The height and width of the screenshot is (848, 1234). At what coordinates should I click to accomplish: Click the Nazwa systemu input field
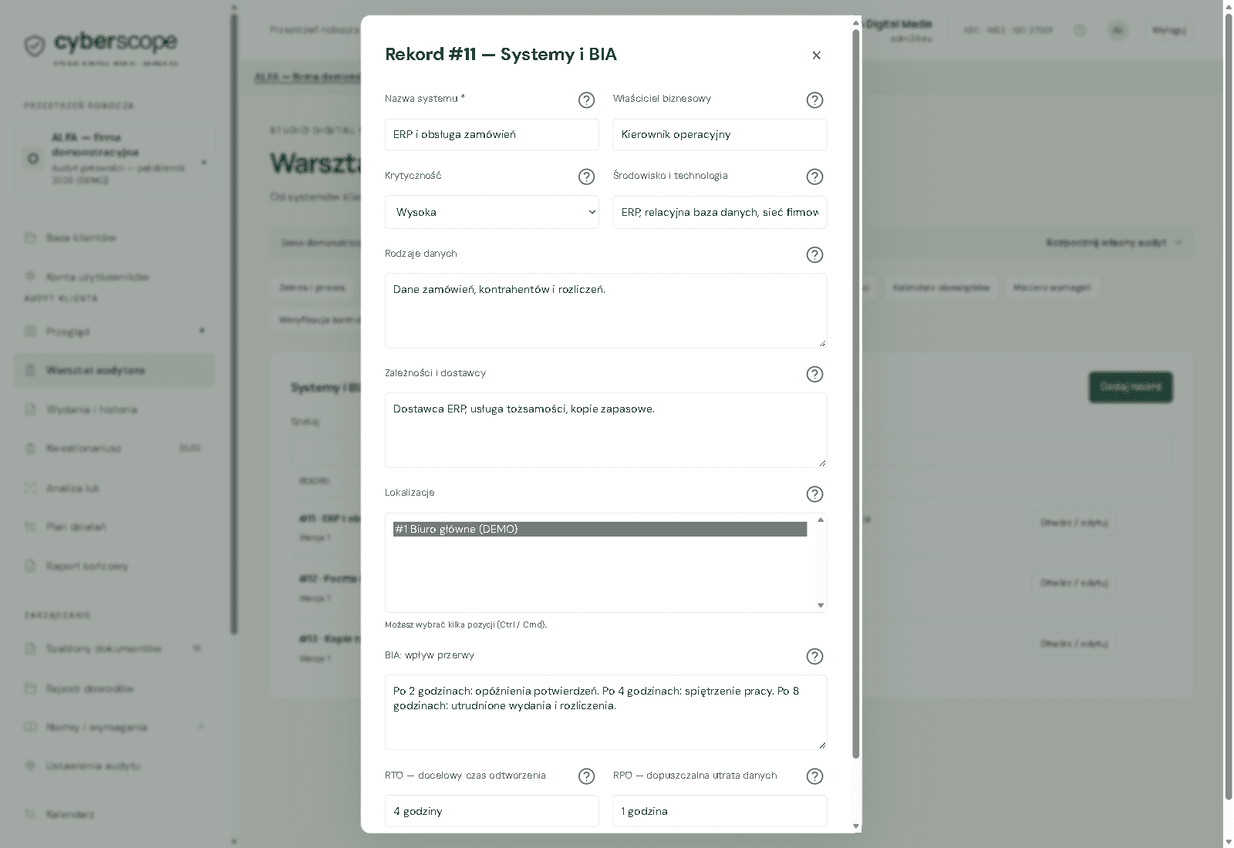coord(492,134)
